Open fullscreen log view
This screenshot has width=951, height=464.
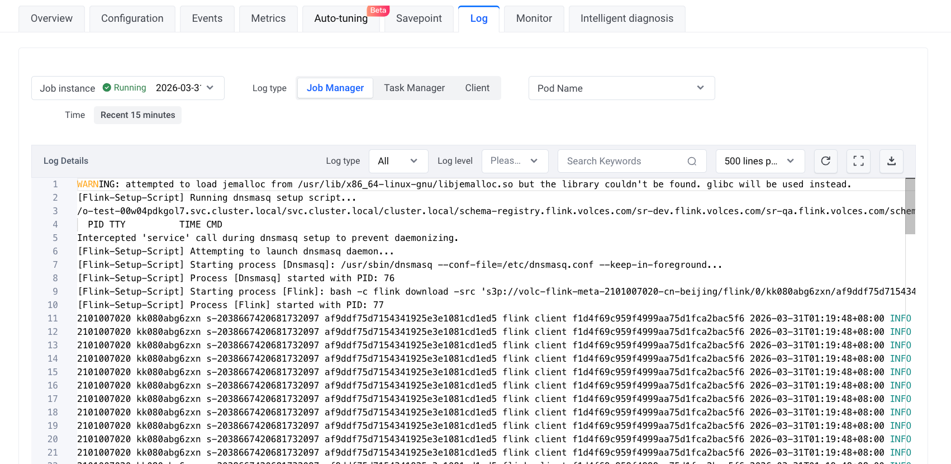858,161
